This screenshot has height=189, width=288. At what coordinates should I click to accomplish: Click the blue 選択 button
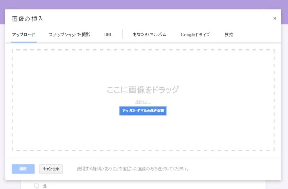point(23,168)
